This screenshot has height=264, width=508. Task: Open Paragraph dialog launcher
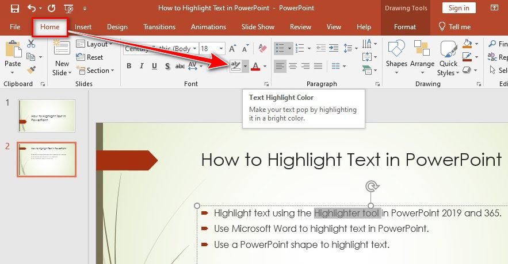(377, 84)
